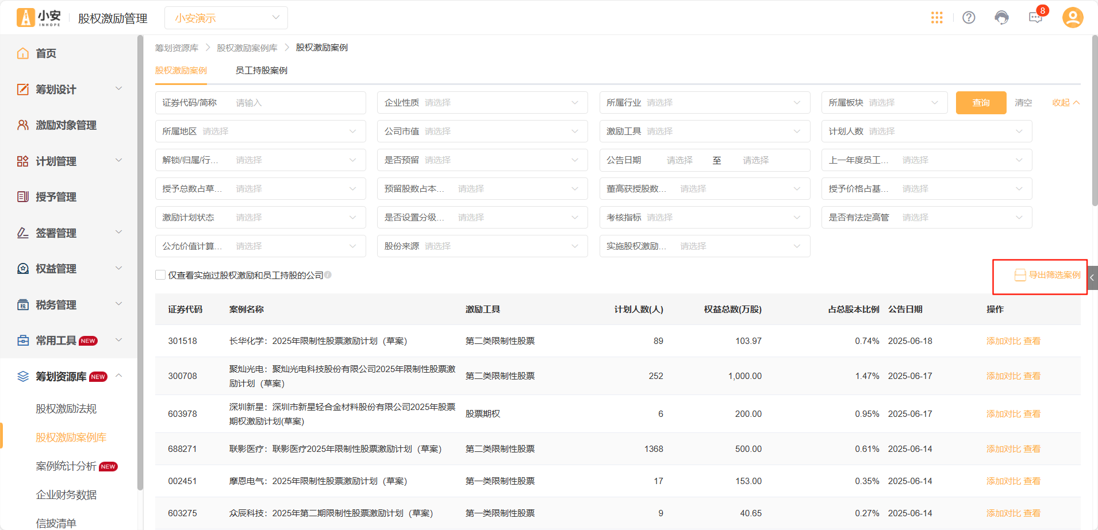Click the user avatar icon
1098x530 pixels.
point(1073,18)
